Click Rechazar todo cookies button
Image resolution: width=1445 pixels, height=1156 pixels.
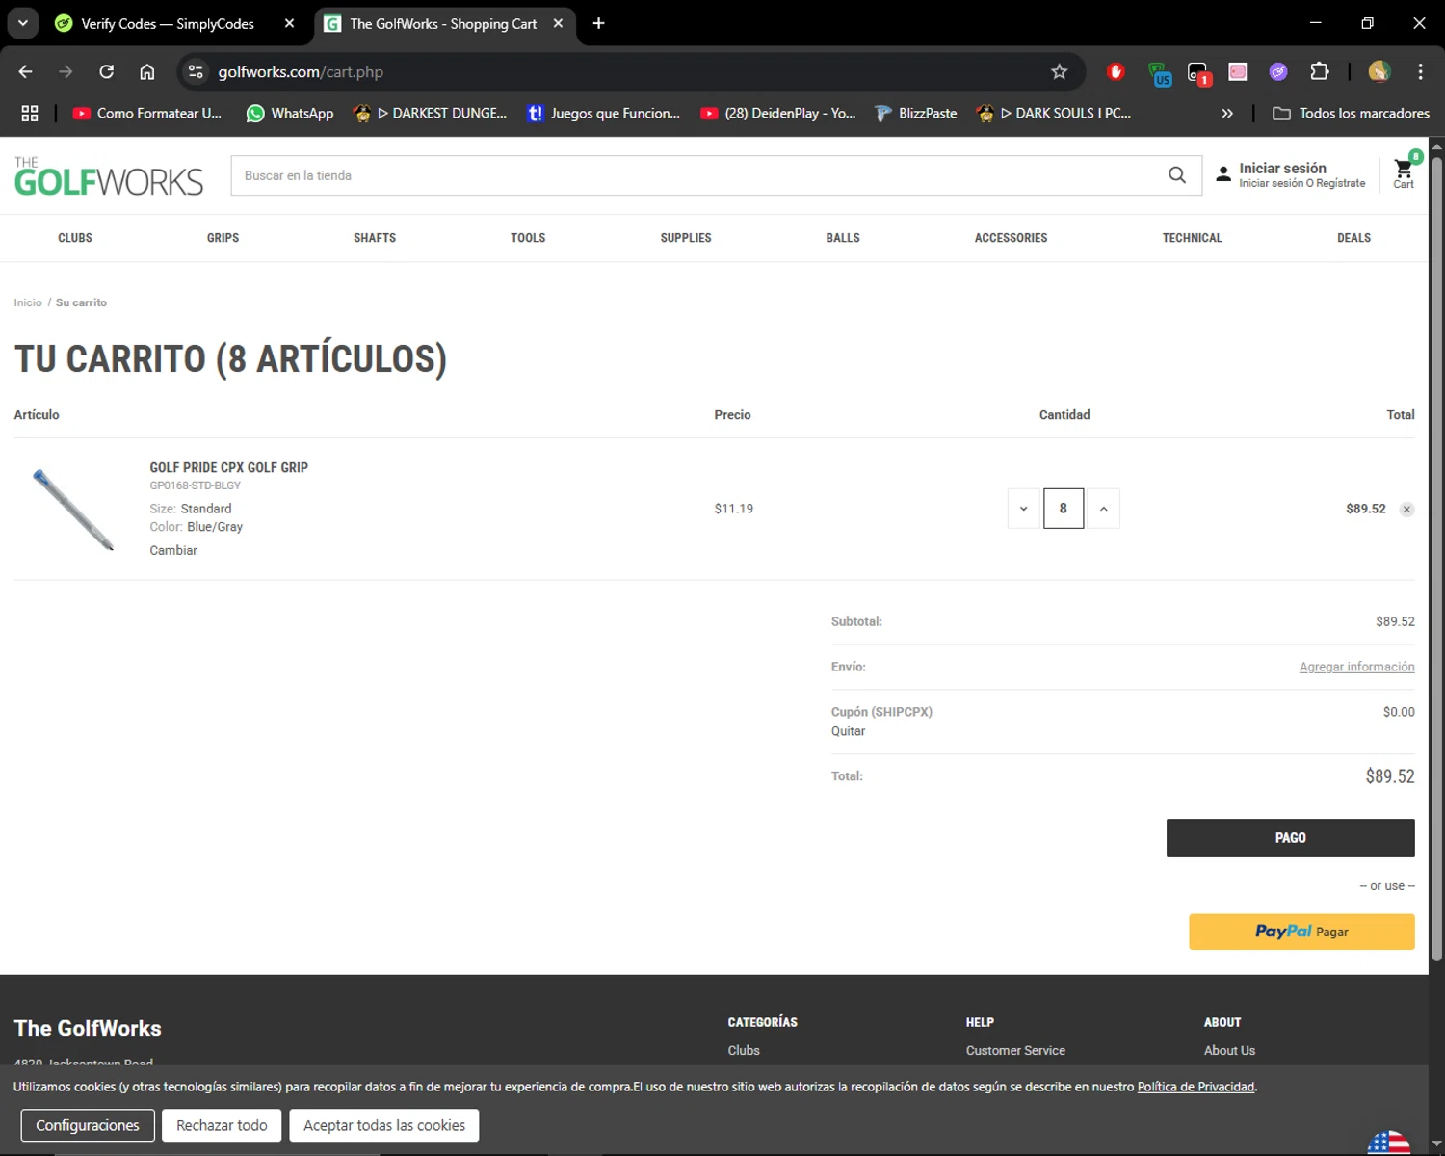[222, 1125]
